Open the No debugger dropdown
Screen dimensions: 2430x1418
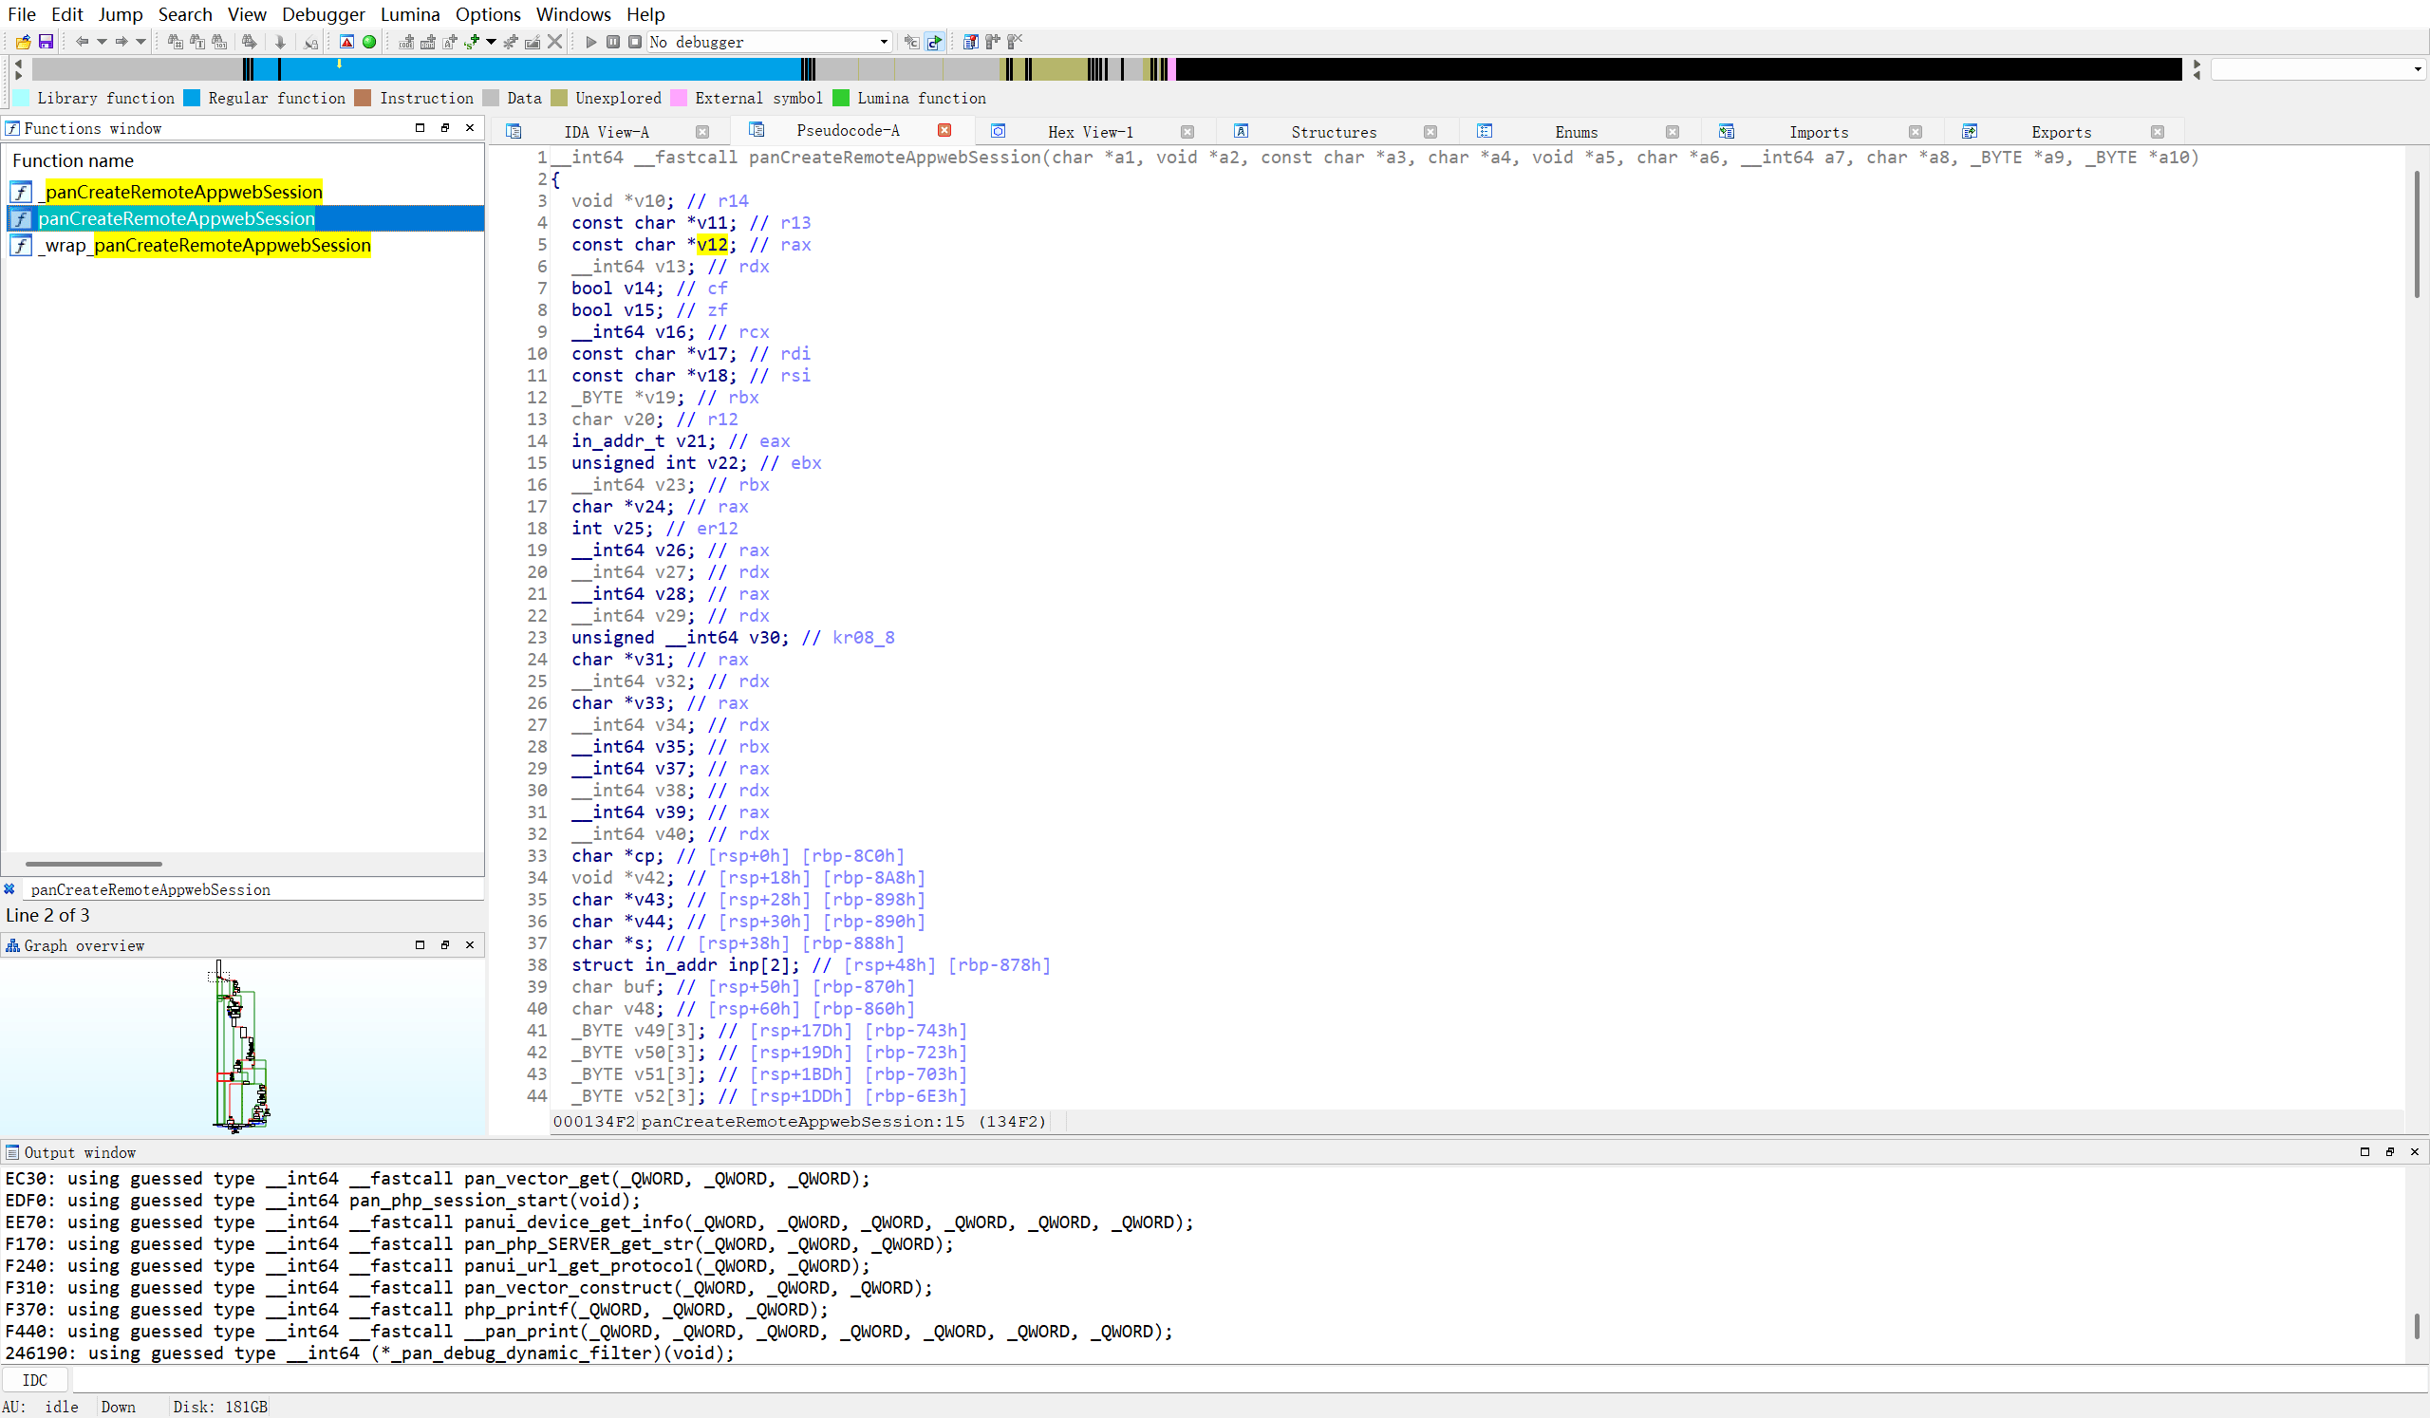(769, 42)
